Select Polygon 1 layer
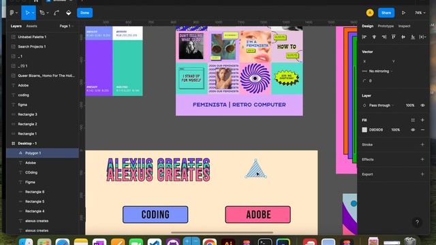Image resolution: width=436 pixels, height=245 pixels. click(x=42, y=153)
